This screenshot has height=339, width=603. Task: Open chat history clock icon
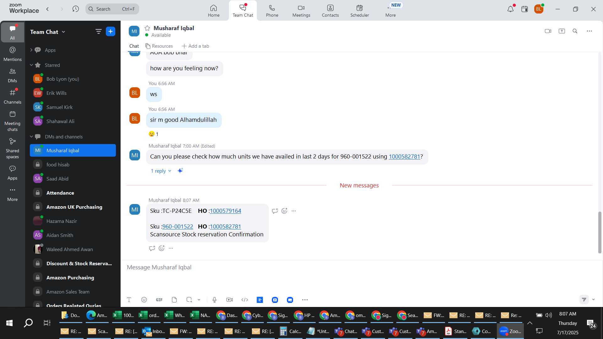point(75,9)
